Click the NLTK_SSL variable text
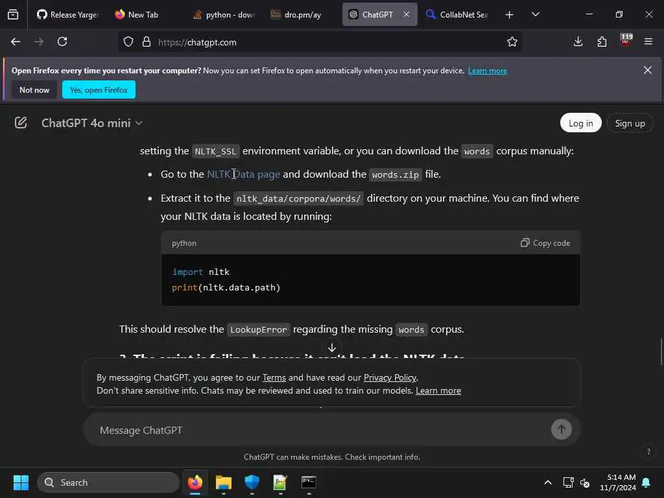664x498 pixels. 215,151
